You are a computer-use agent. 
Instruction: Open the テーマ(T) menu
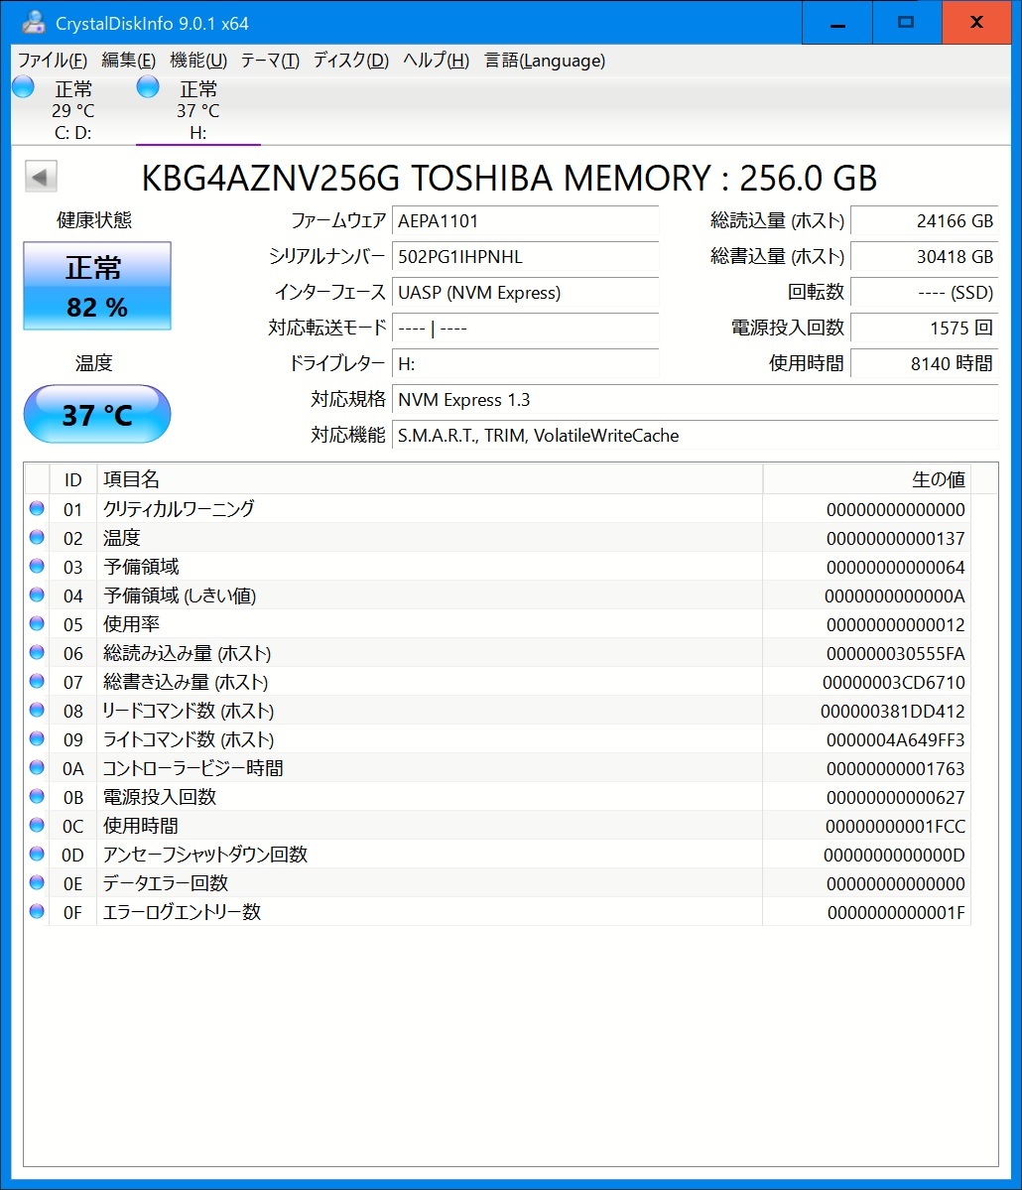click(270, 60)
